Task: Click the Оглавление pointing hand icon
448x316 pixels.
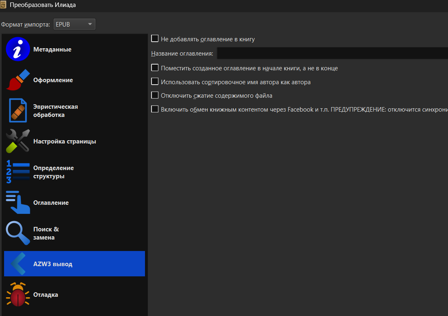Action: pos(18,203)
